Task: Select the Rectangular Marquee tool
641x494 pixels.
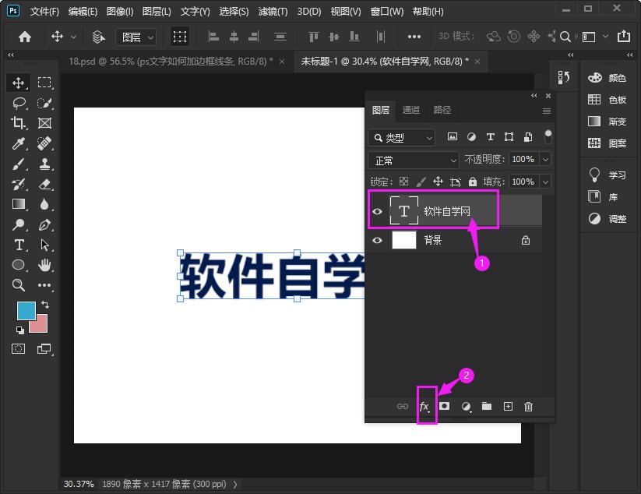Action: [x=44, y=83]
